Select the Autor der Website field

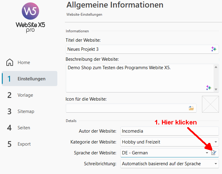[169, 131]
